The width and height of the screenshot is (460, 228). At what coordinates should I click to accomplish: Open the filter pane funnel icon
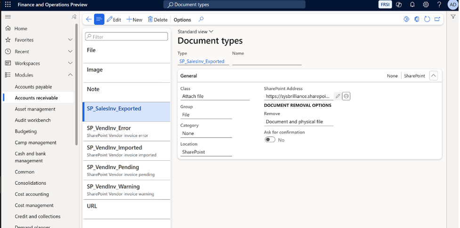tap(453, 16)
